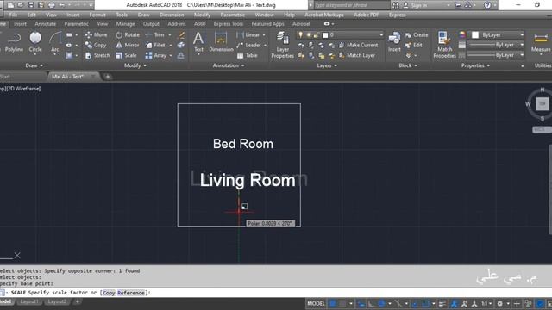The image size is (552, 310).
Task: Click the Measure utility tool
Action: click(x=541, y=42)
